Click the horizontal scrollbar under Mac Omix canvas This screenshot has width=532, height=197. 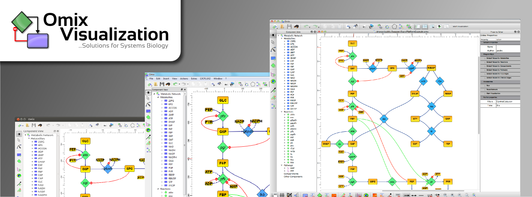point(423,191)
